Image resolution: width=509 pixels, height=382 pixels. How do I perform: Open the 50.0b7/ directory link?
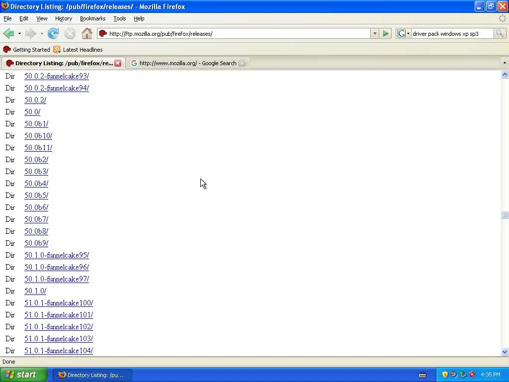(x=36, y=219)
